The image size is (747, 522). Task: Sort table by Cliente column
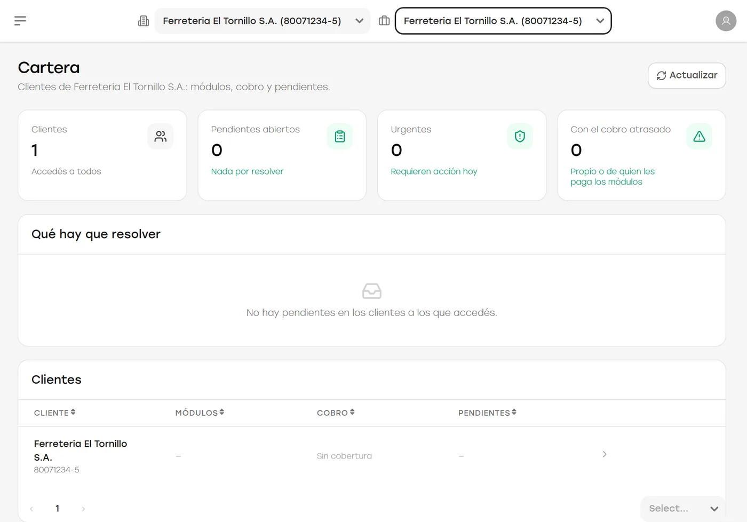tap(55, 413)
